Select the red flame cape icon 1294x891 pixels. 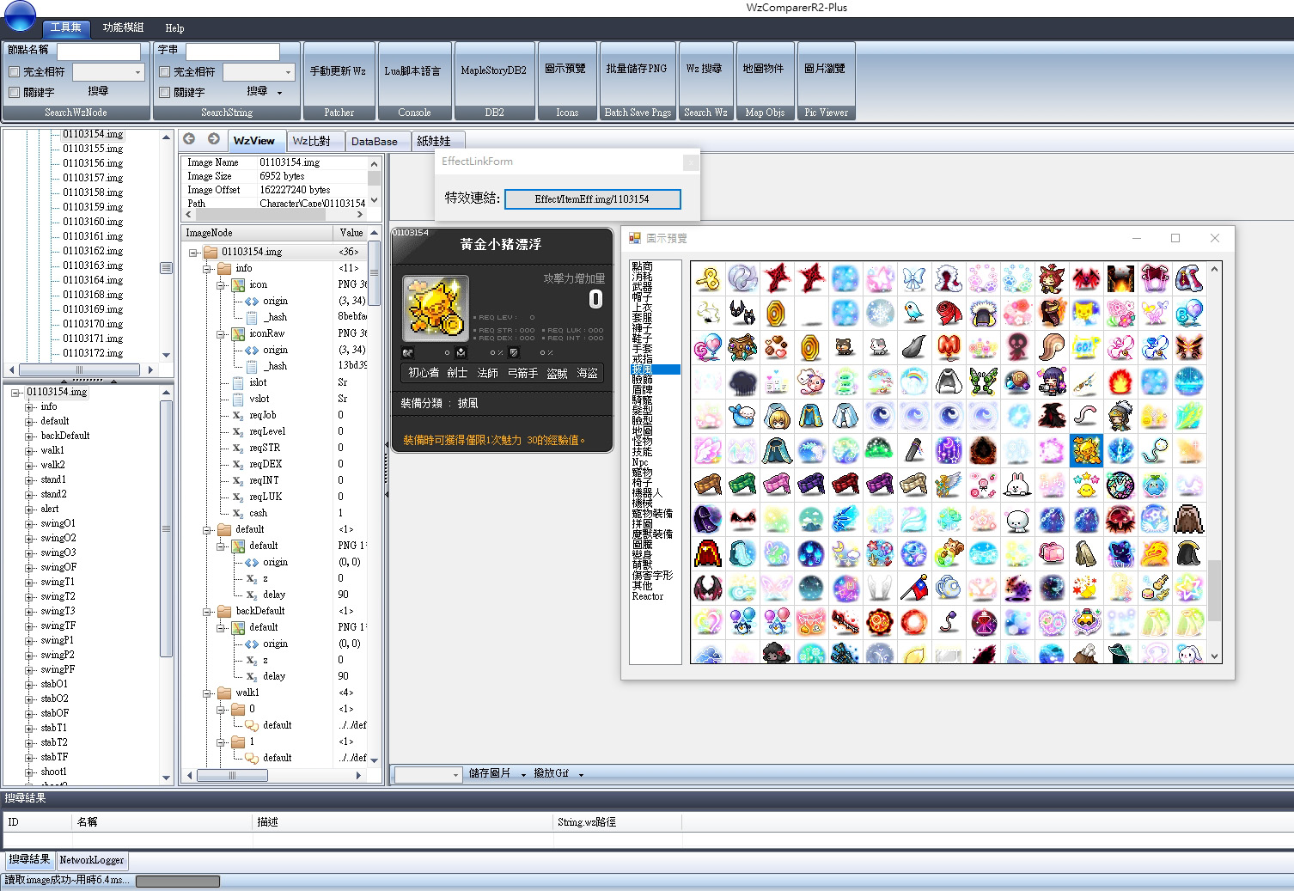(1120, 381)
